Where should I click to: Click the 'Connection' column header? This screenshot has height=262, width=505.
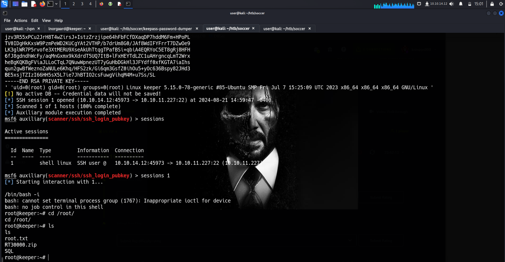(x=129, y=150)
